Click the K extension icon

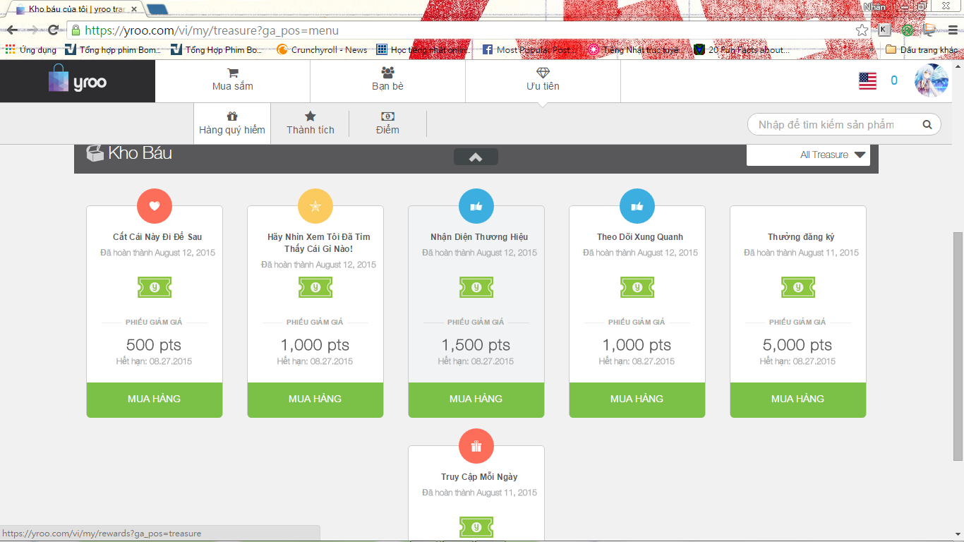884,30
